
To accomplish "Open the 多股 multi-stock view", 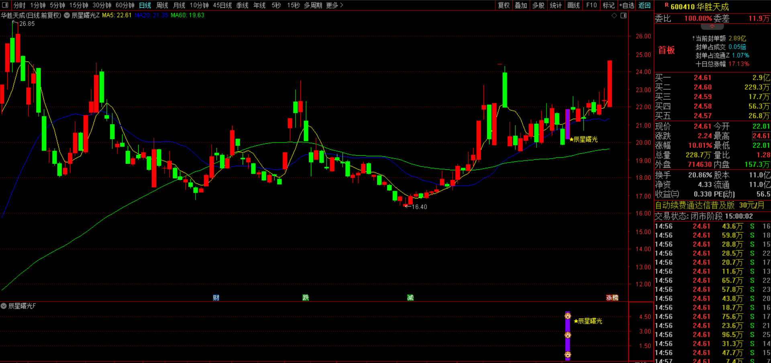I will [538, 5].
